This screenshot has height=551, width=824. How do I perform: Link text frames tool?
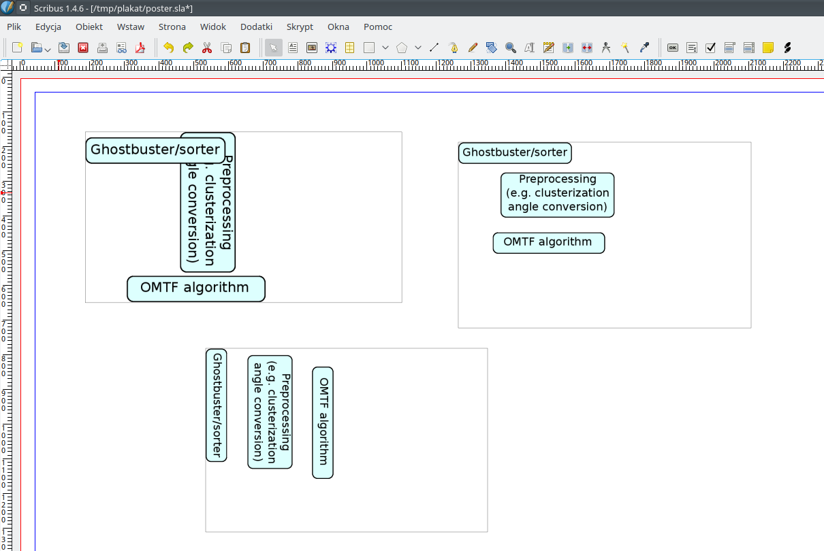pyautogui.click(x=568, y=48)
